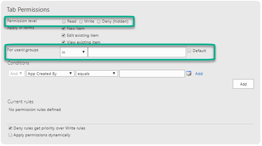The image size is (262, 146).
Task: Click the Current rules label
Action: [x=20, y=102]
